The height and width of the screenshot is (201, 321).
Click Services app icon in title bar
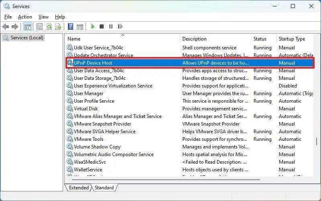[x=7, y=6]
